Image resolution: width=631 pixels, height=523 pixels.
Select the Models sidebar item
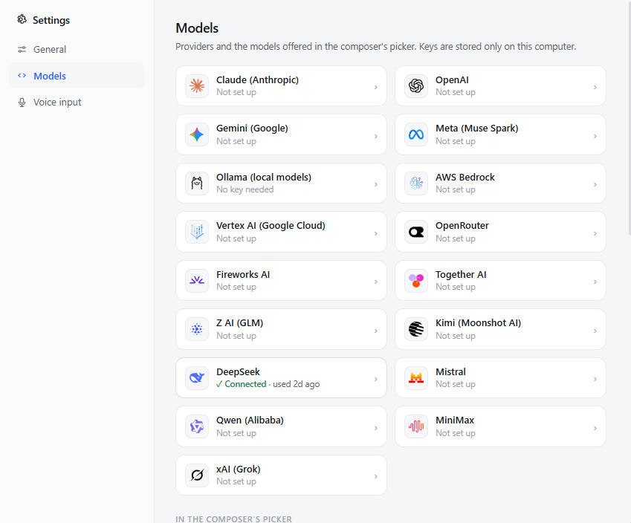point(77,76)
